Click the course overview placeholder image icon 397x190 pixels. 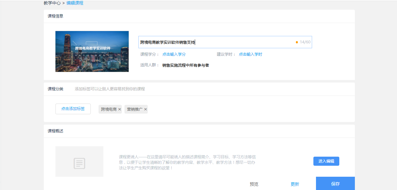tap(79, 163)
